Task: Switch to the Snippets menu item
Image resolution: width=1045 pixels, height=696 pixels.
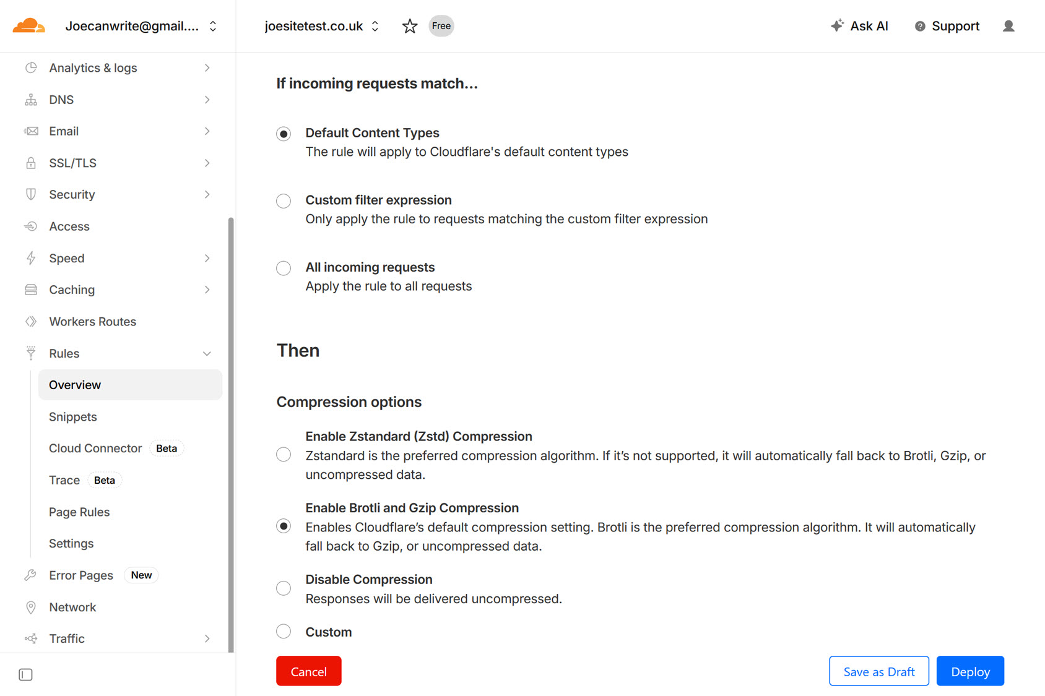Action: (x=72, y=416)
